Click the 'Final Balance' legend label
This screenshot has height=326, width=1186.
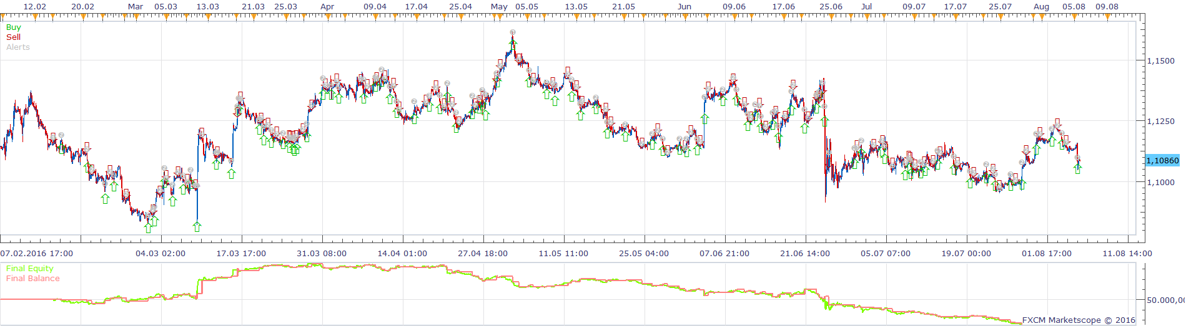pyautogui.click(x=33, y=278)
